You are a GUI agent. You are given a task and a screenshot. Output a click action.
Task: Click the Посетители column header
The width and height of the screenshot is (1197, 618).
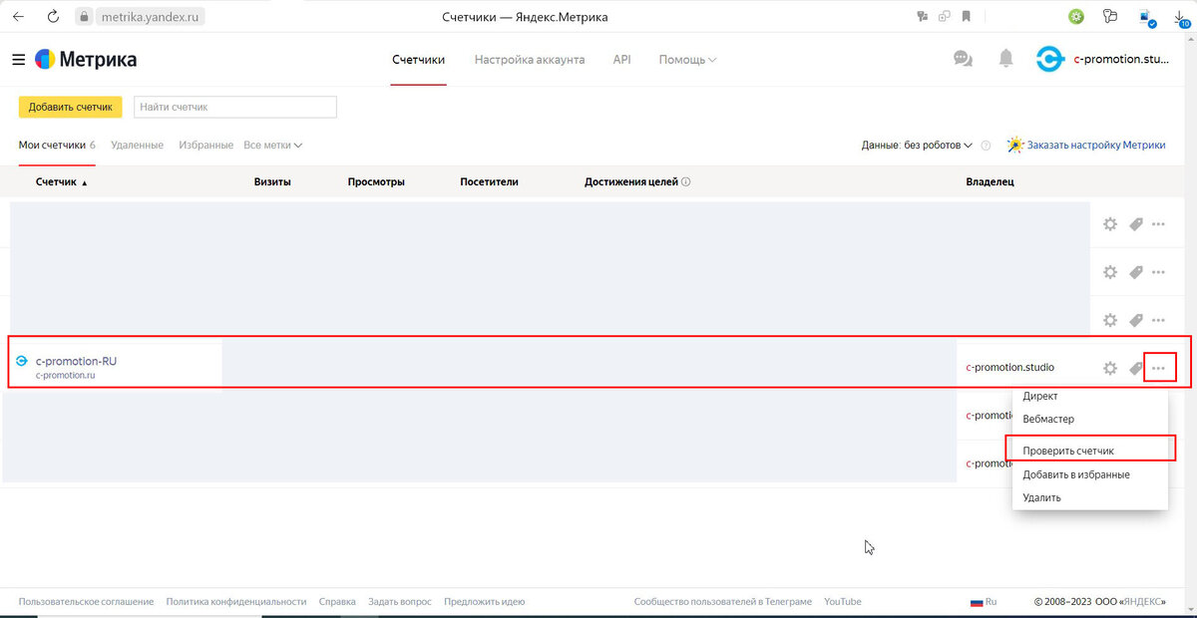[x=490, y=182]
